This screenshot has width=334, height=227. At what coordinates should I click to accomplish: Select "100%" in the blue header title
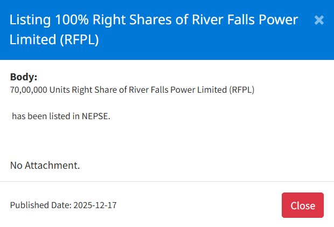point(72,20)
